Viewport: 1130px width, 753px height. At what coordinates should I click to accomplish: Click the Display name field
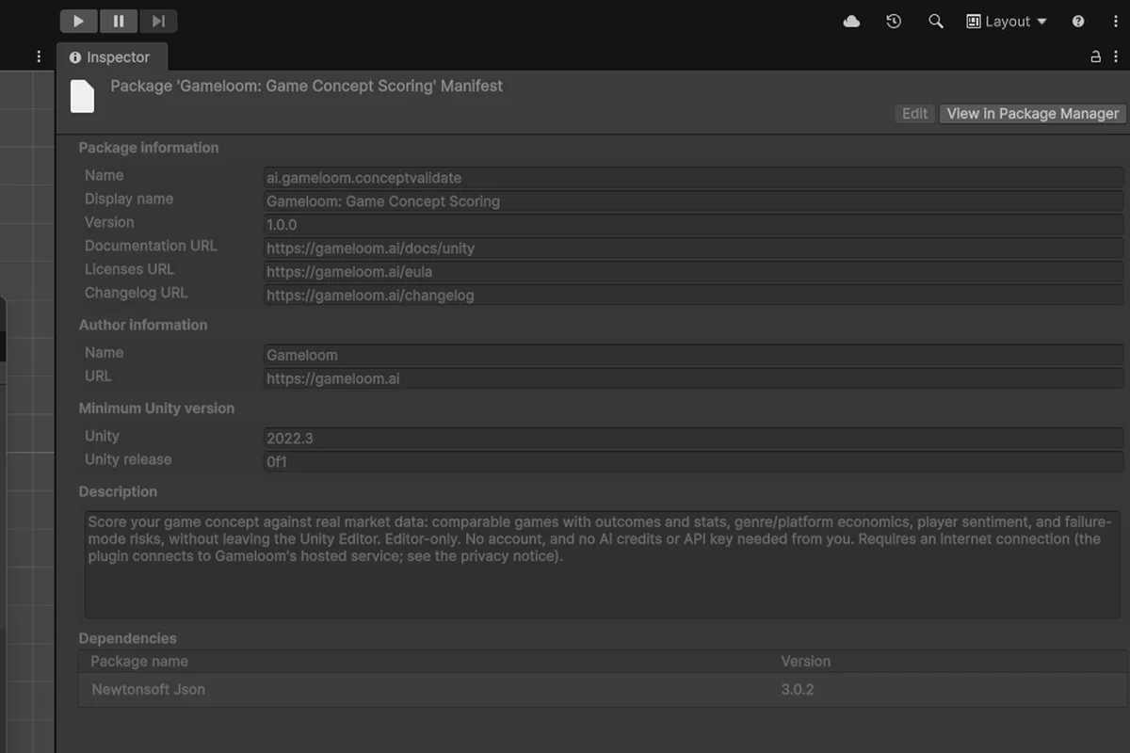(694, 201)
